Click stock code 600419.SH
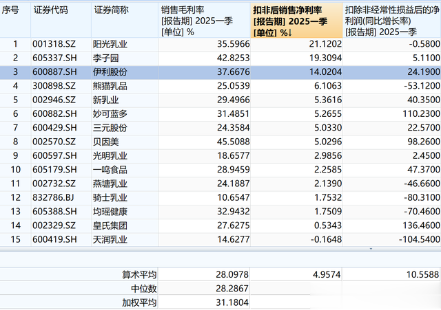The height and width of the screenshot is (310, 441). [54, 240]
